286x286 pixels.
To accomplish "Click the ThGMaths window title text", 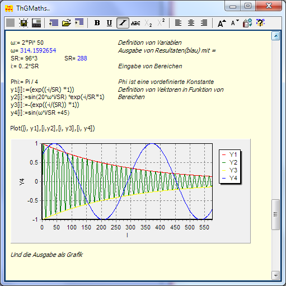I will (33, 8).
